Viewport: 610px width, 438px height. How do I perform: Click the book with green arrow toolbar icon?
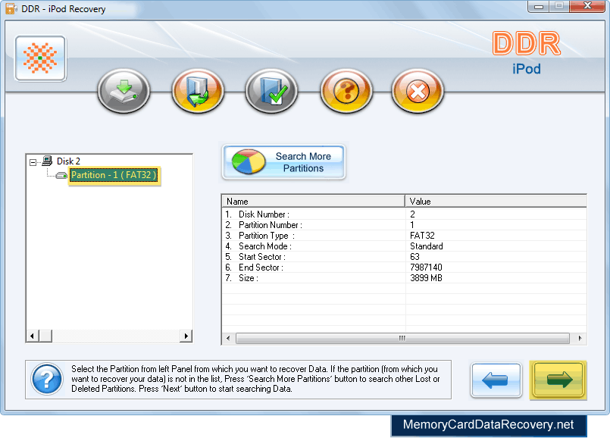point(198,91)
